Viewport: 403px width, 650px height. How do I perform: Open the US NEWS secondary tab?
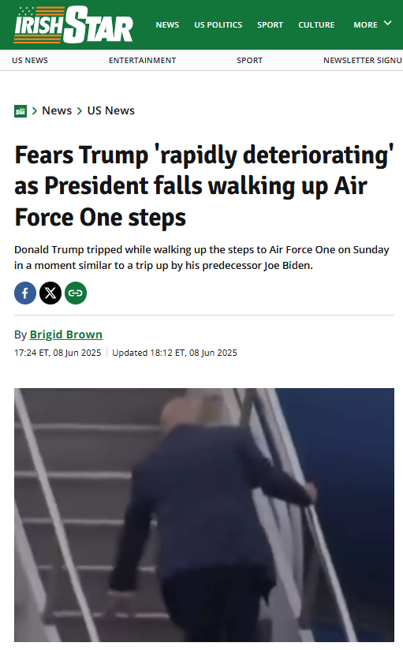[30, 61]
